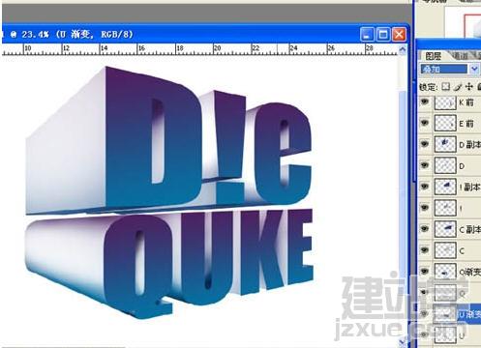Viewport: 481px width, 348px height.
Task: Select the E 前 layer name
Action: (466, 124)
